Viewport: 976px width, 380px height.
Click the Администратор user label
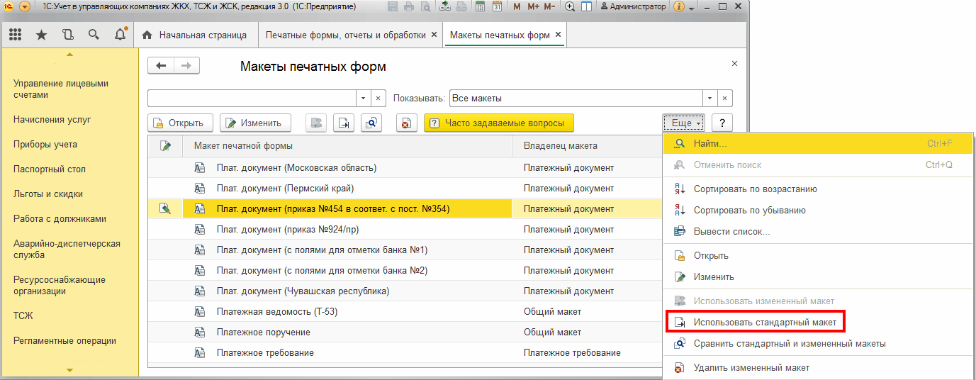633,6
